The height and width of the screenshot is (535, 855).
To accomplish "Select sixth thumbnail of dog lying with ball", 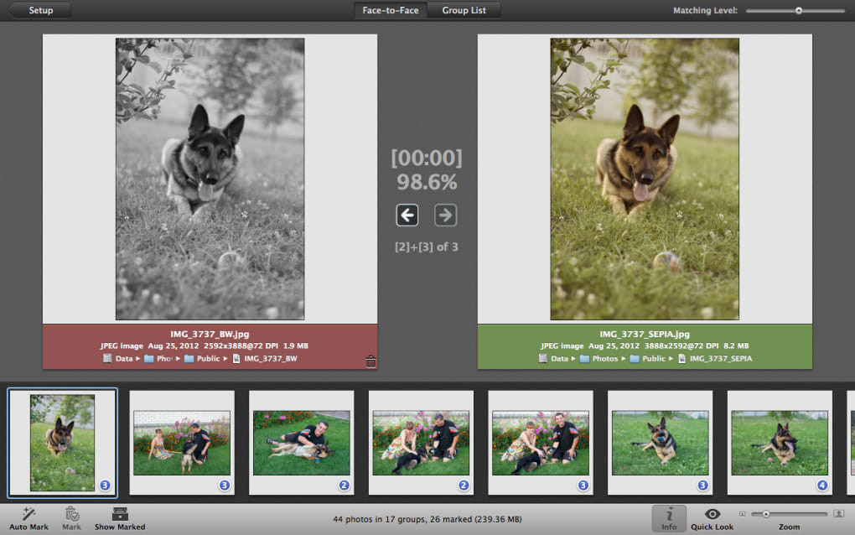I will [x=661, y=443].
